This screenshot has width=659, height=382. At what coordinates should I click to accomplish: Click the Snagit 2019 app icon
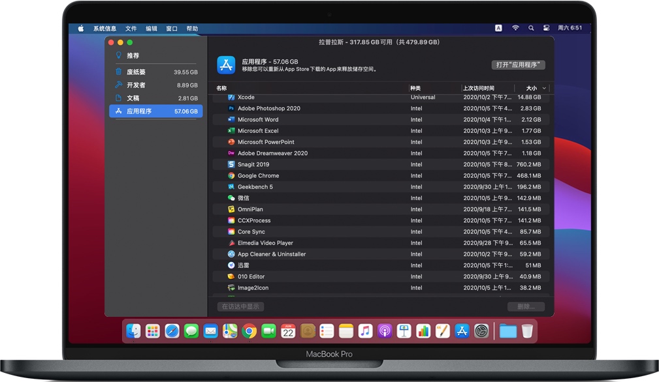pyautogui.click(x=231, y=165)
